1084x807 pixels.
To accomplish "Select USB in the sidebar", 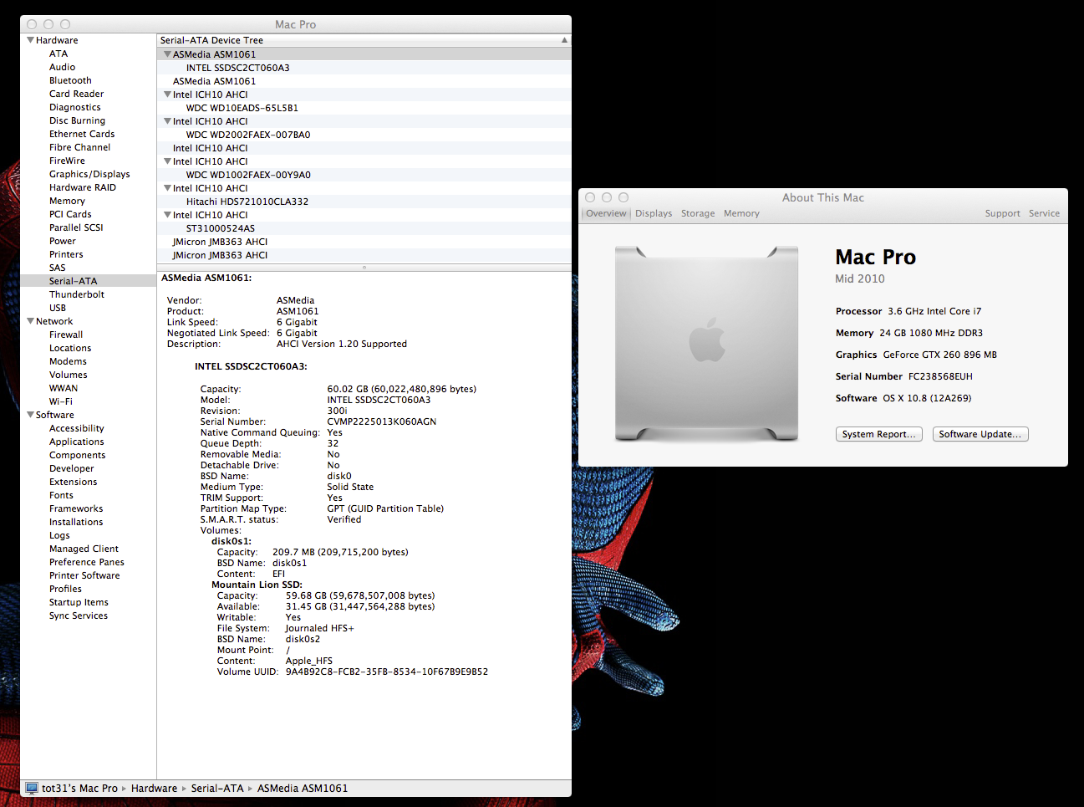I will coord(57,308).
